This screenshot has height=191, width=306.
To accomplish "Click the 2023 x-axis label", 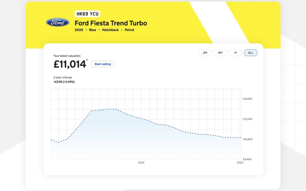I will click(240, 162).
